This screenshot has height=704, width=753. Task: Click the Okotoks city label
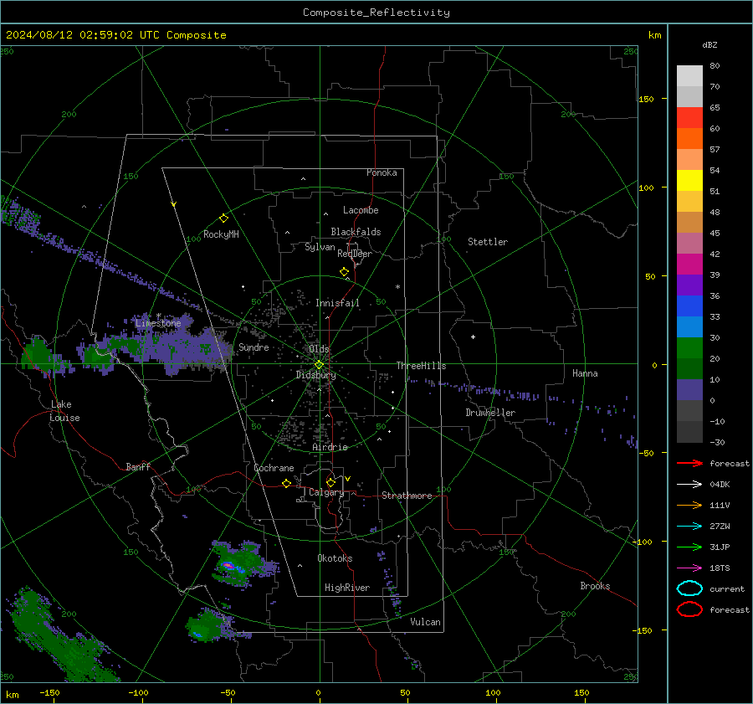point(335,558)
